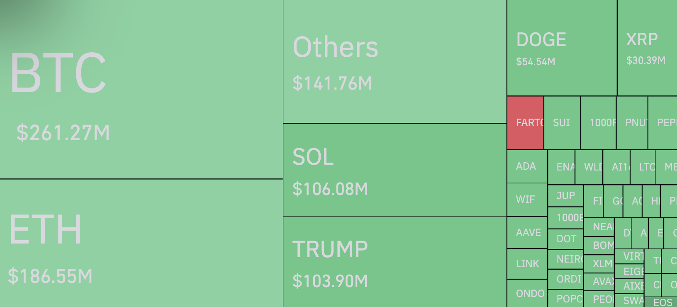Click the XRP $30.39M tile
Screen dimensions: 677x307
647,48
